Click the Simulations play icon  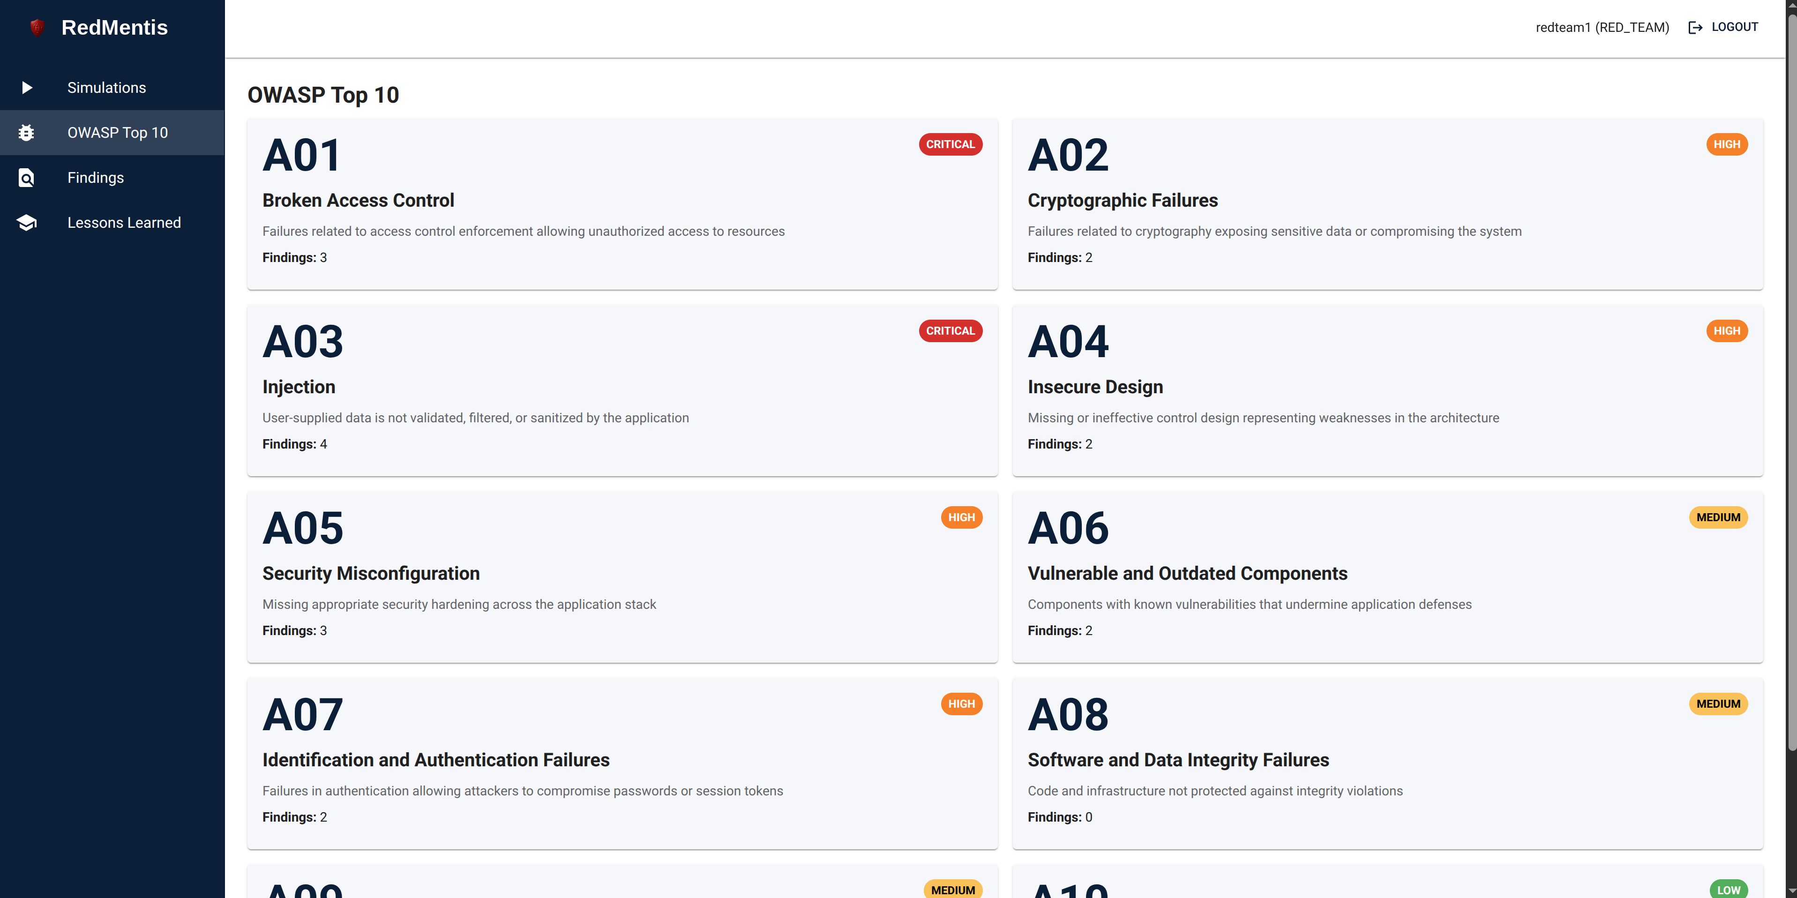[x=27, y=87]
